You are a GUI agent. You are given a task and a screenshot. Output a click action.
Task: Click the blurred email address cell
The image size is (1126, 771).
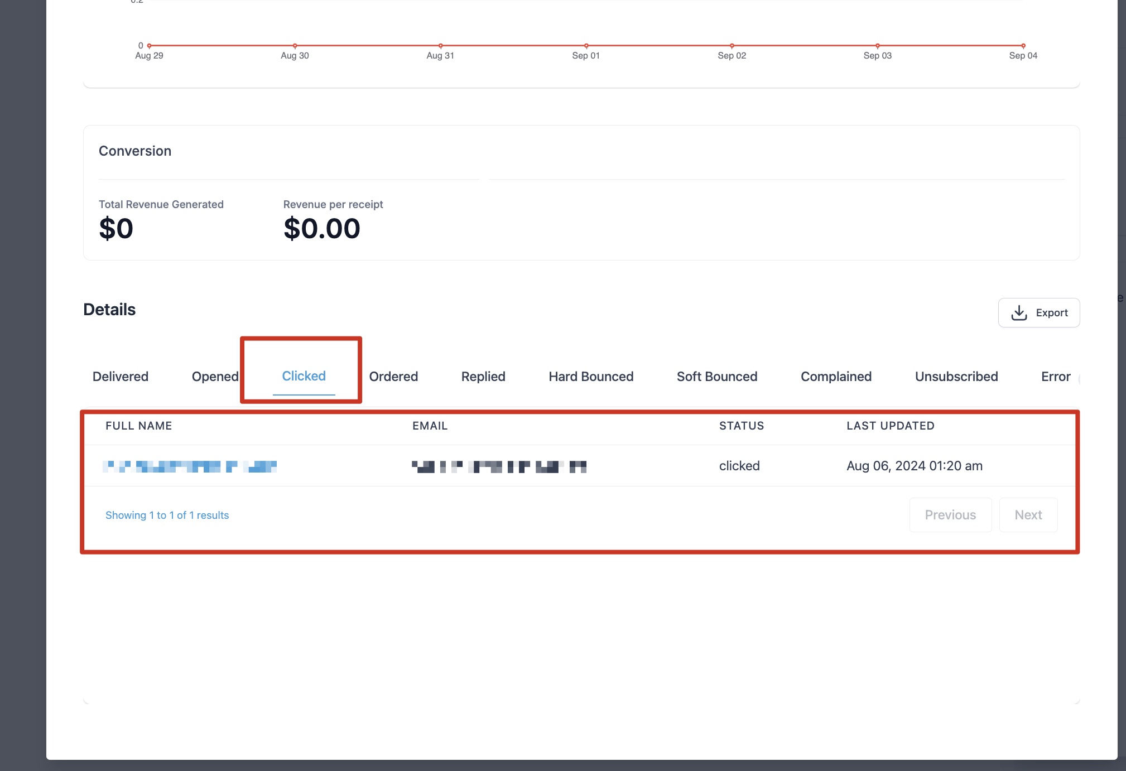click(499, 466)
